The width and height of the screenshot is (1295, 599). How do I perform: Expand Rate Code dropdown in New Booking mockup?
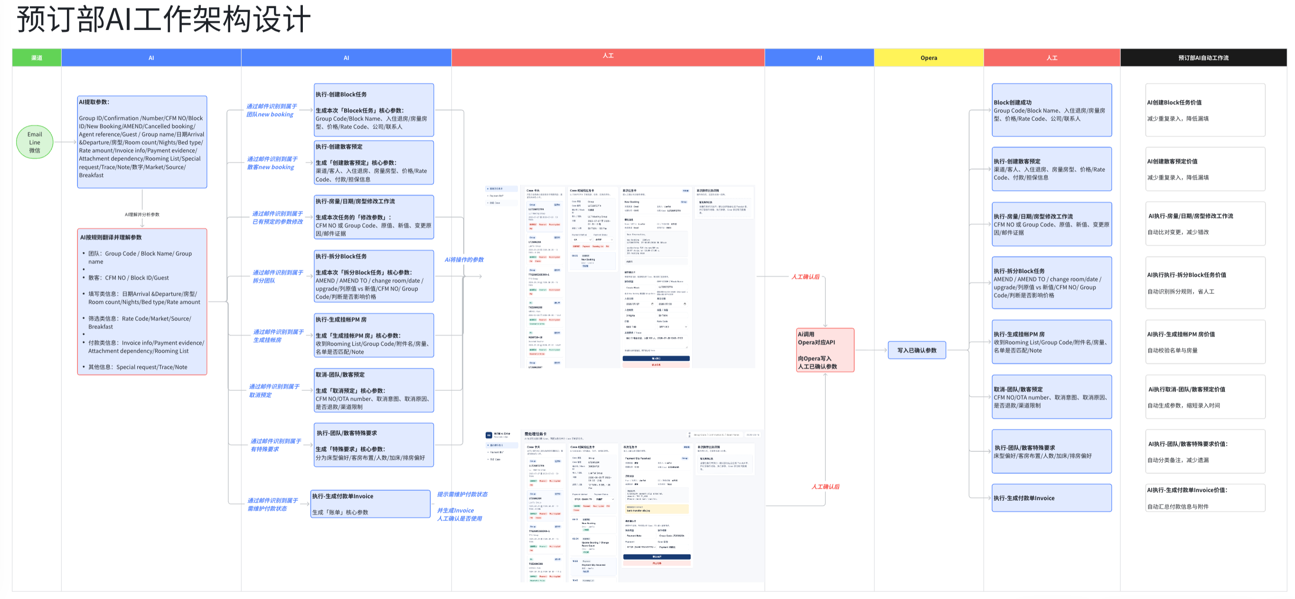click(x=672, y=327)
